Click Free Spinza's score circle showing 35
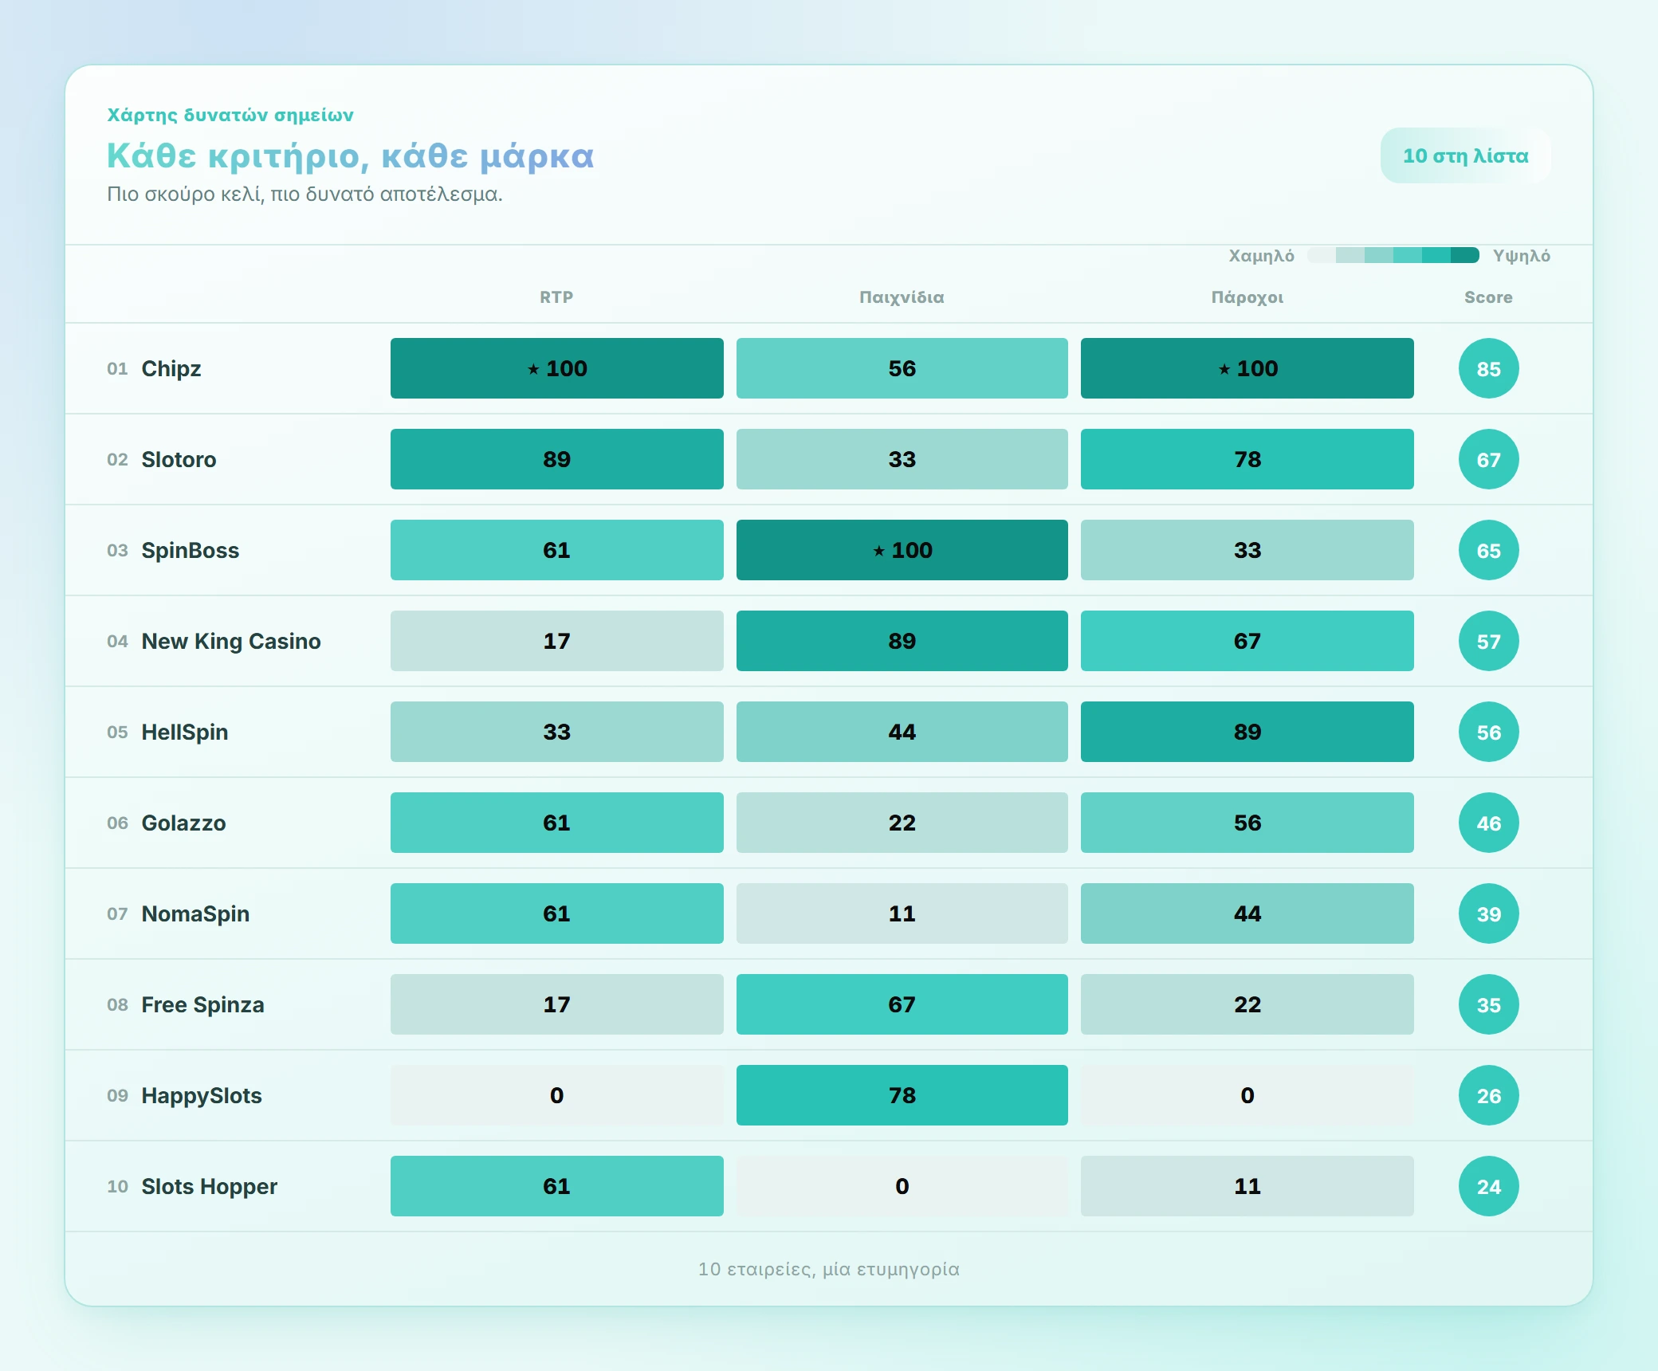This screenshot has width=1658, height=1371. 1488,1004
